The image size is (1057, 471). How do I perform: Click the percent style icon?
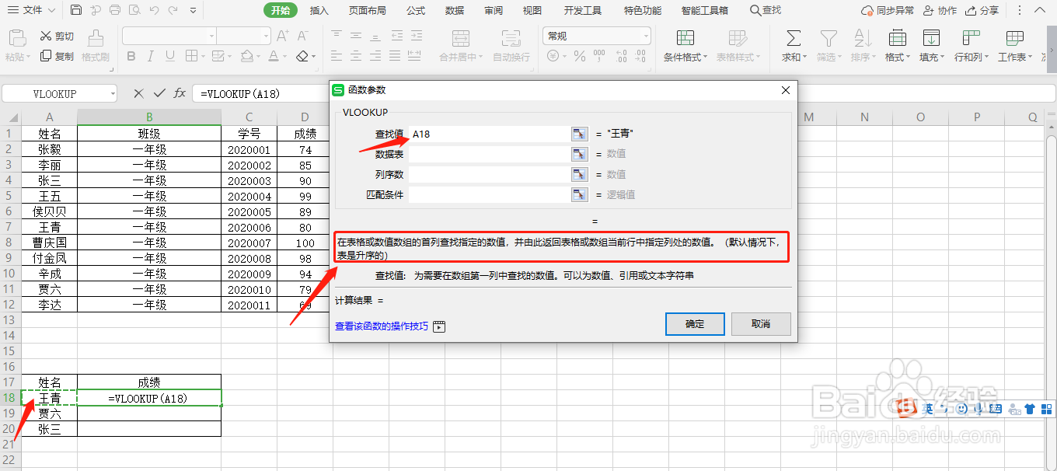tap(581, 56)
